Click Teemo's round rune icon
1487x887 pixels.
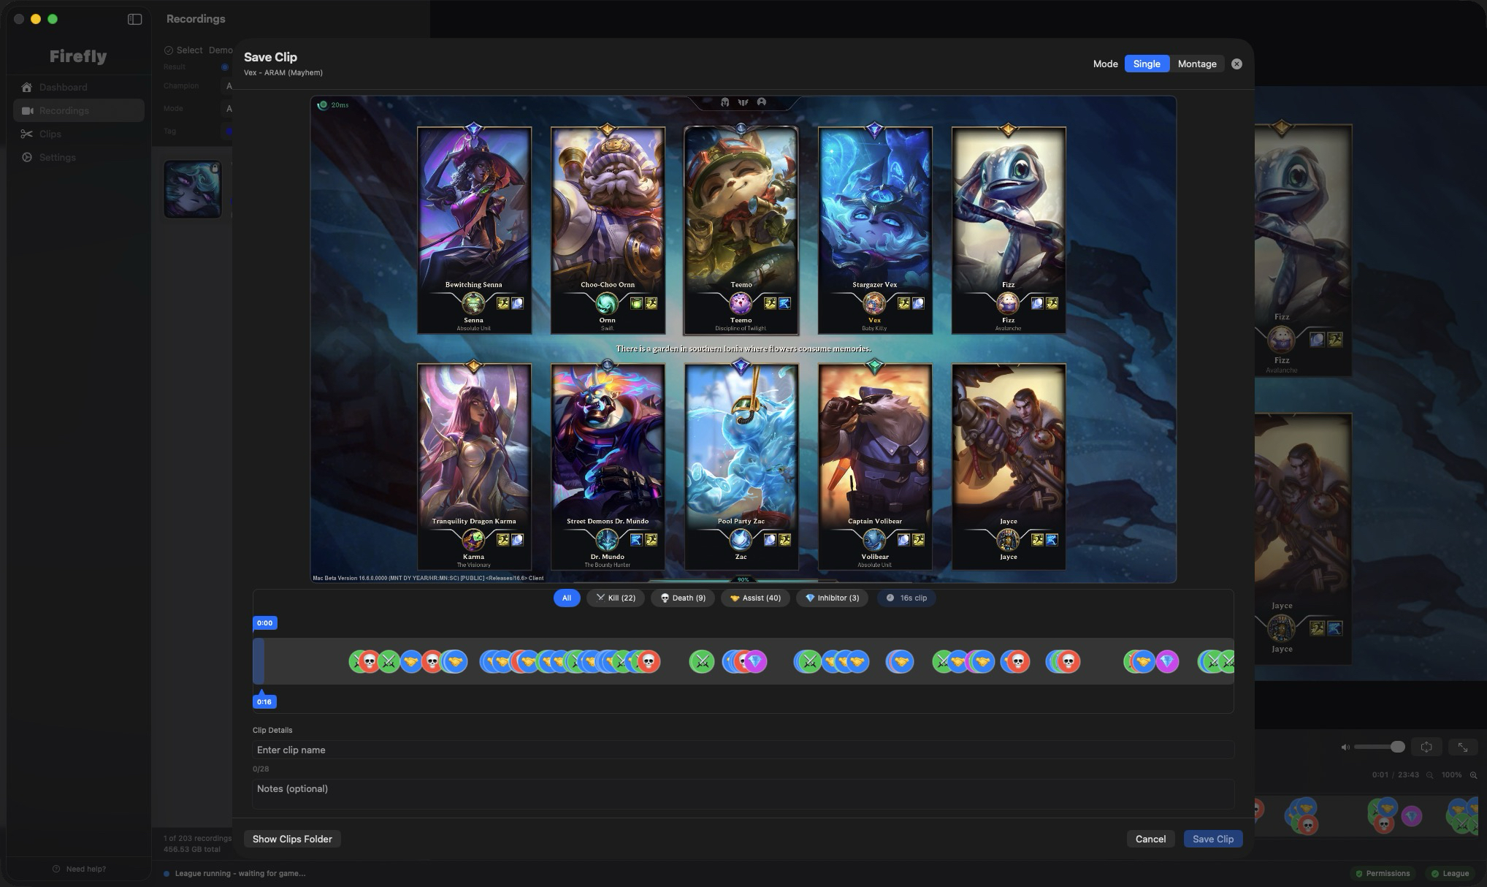point(741,302)
